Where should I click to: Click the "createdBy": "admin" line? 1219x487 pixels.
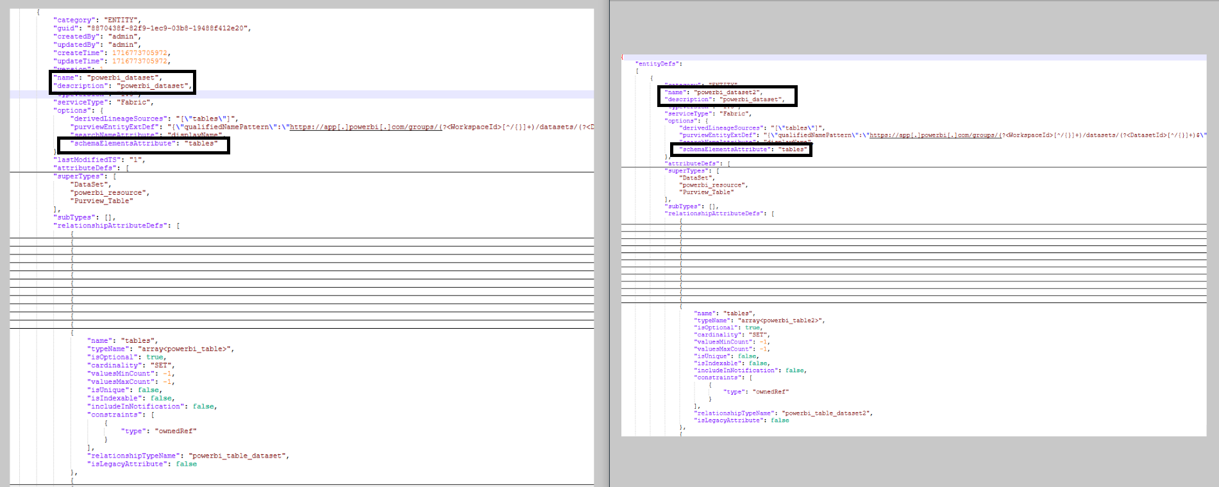(x=97, y=37)
